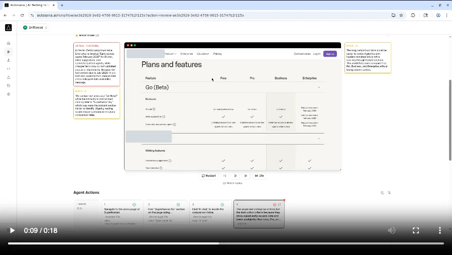Click the flag icon on step 4 card
This screenshot has height=255, width=452.
coord(279,205)
